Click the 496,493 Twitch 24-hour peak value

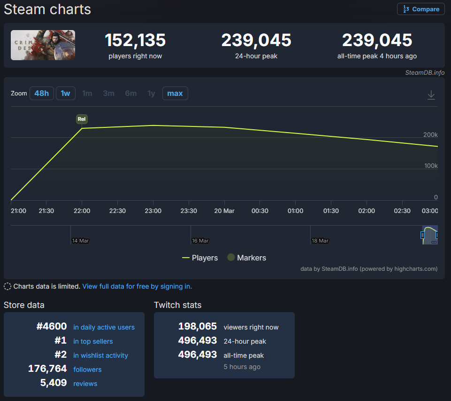[198, 340]
